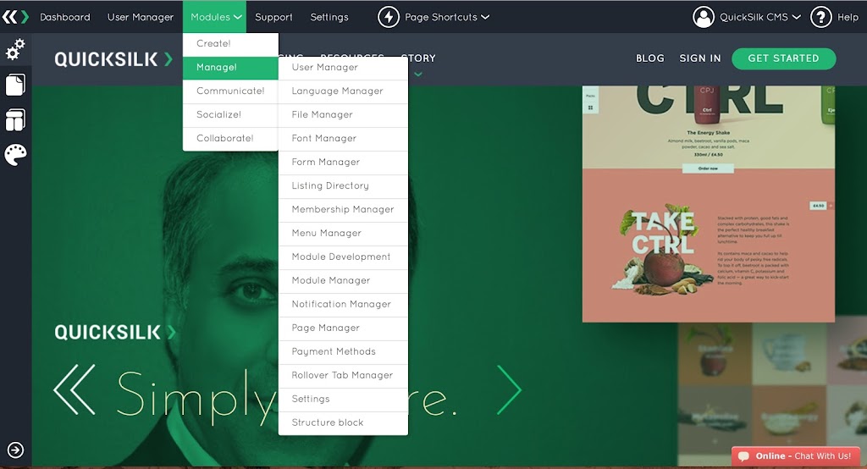Choose Module Manager in submenu
The image size is (867, 469).
tap(343, 281)
